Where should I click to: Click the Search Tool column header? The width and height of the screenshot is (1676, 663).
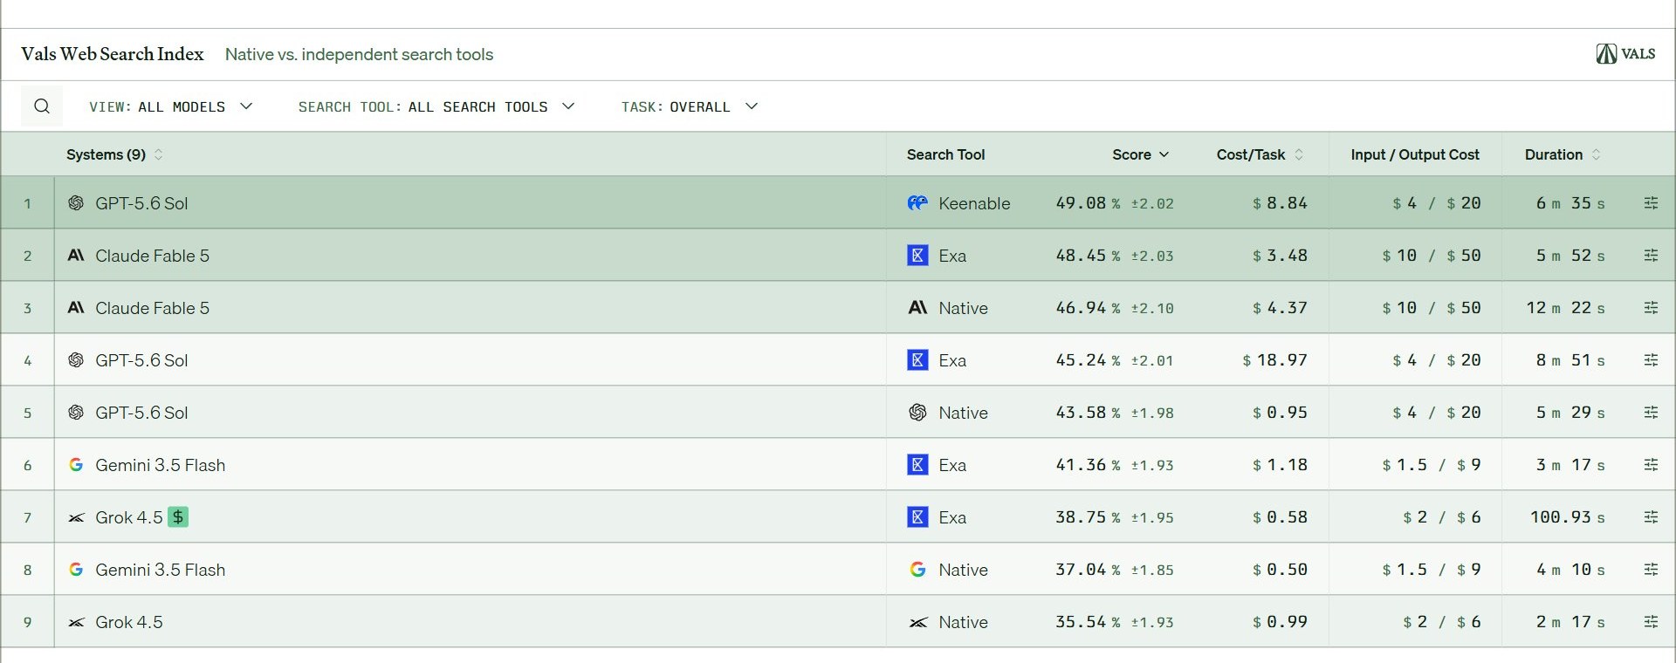[x=945, y=154]
